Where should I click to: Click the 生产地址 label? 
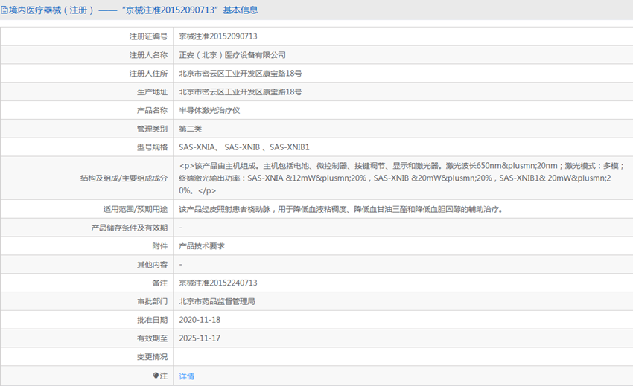pos(152,92)
